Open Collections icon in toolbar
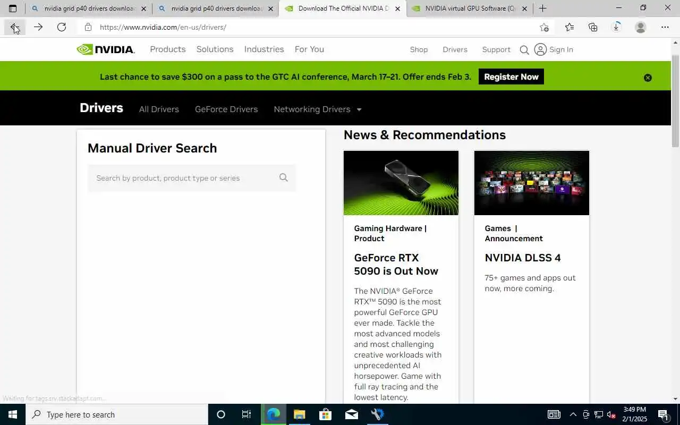This screenshot has width=680, height=425. coord(593,27)
